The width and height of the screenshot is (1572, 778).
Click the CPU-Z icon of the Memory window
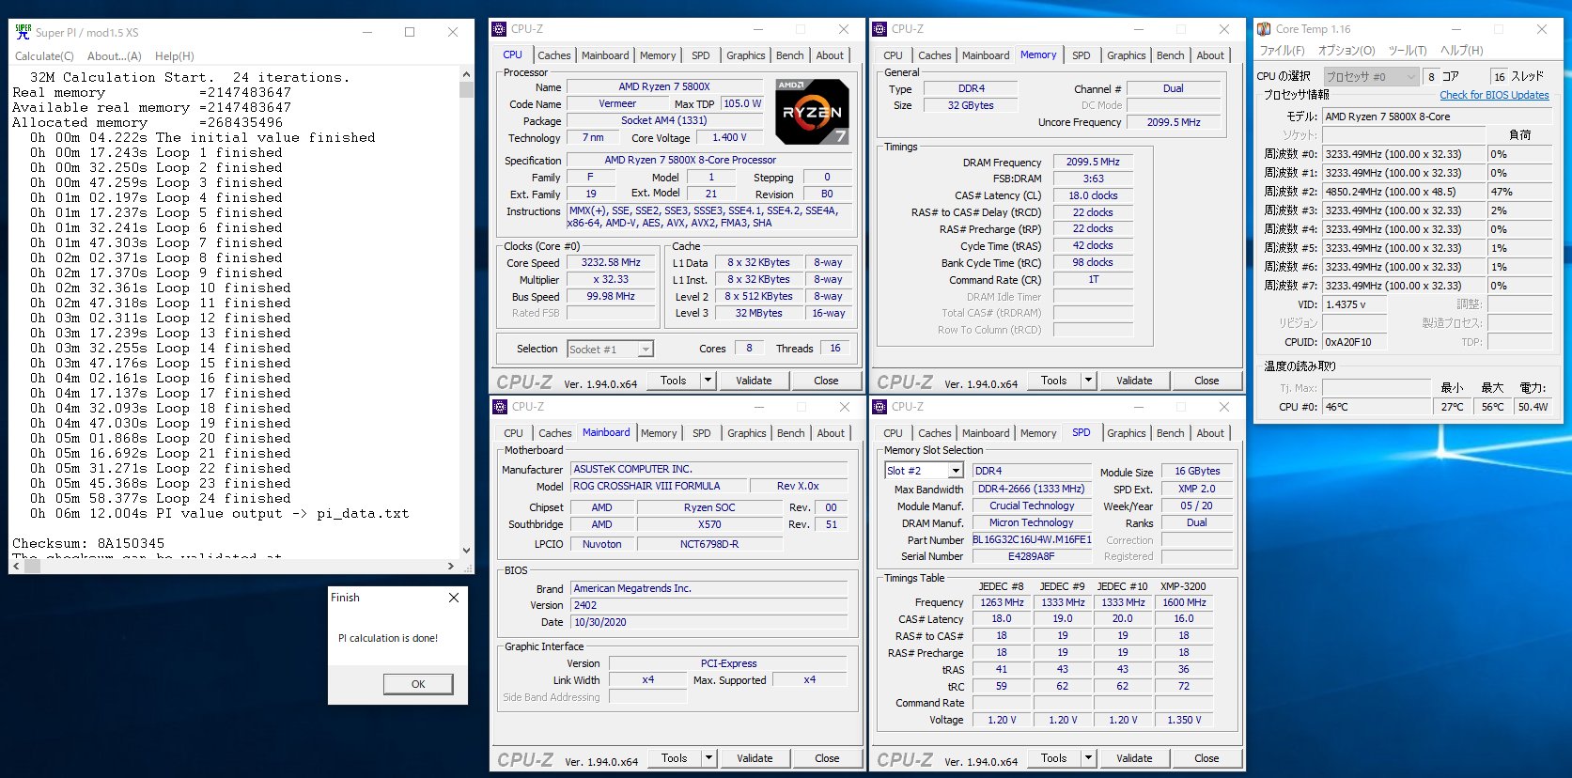879,29
